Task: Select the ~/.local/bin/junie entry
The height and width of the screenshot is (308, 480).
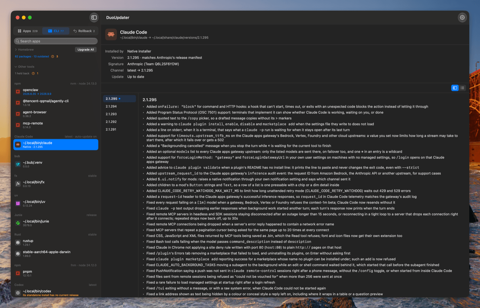Action: (56, 223)
